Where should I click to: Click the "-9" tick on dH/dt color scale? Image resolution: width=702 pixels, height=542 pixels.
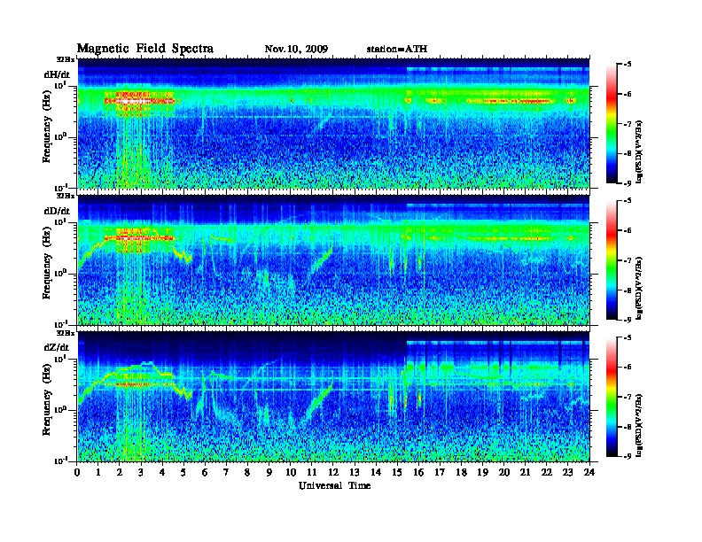[628, 183]
